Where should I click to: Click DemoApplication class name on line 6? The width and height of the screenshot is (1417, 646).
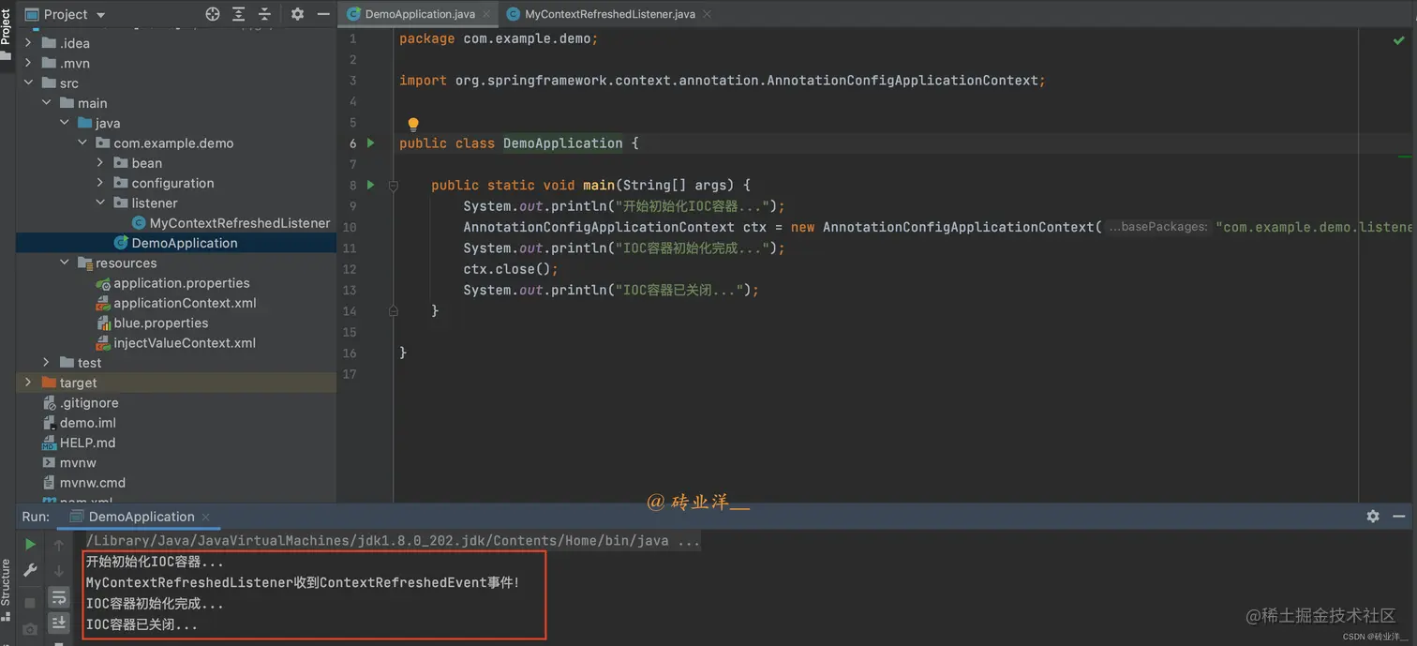pos(563,143)
